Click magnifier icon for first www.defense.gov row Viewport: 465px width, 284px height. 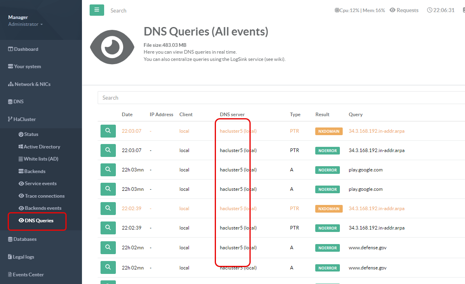[108, 247]
